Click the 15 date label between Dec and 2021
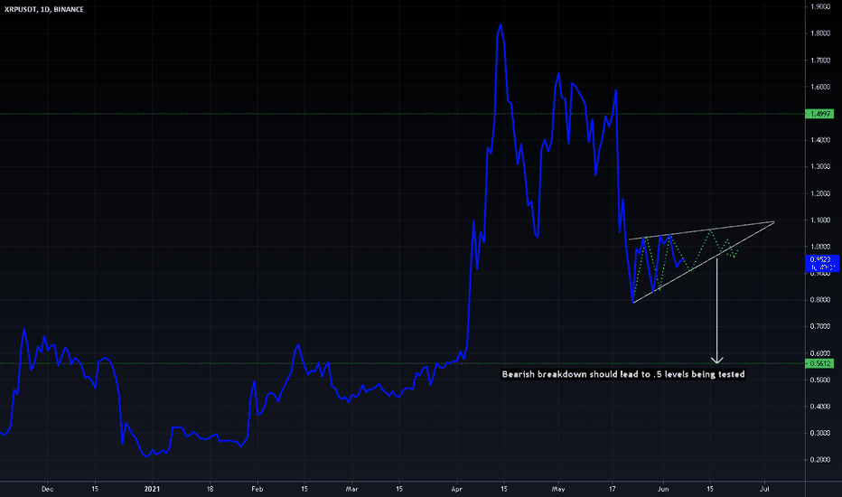This screenshot has height=497, width=842. coord(95,489)
